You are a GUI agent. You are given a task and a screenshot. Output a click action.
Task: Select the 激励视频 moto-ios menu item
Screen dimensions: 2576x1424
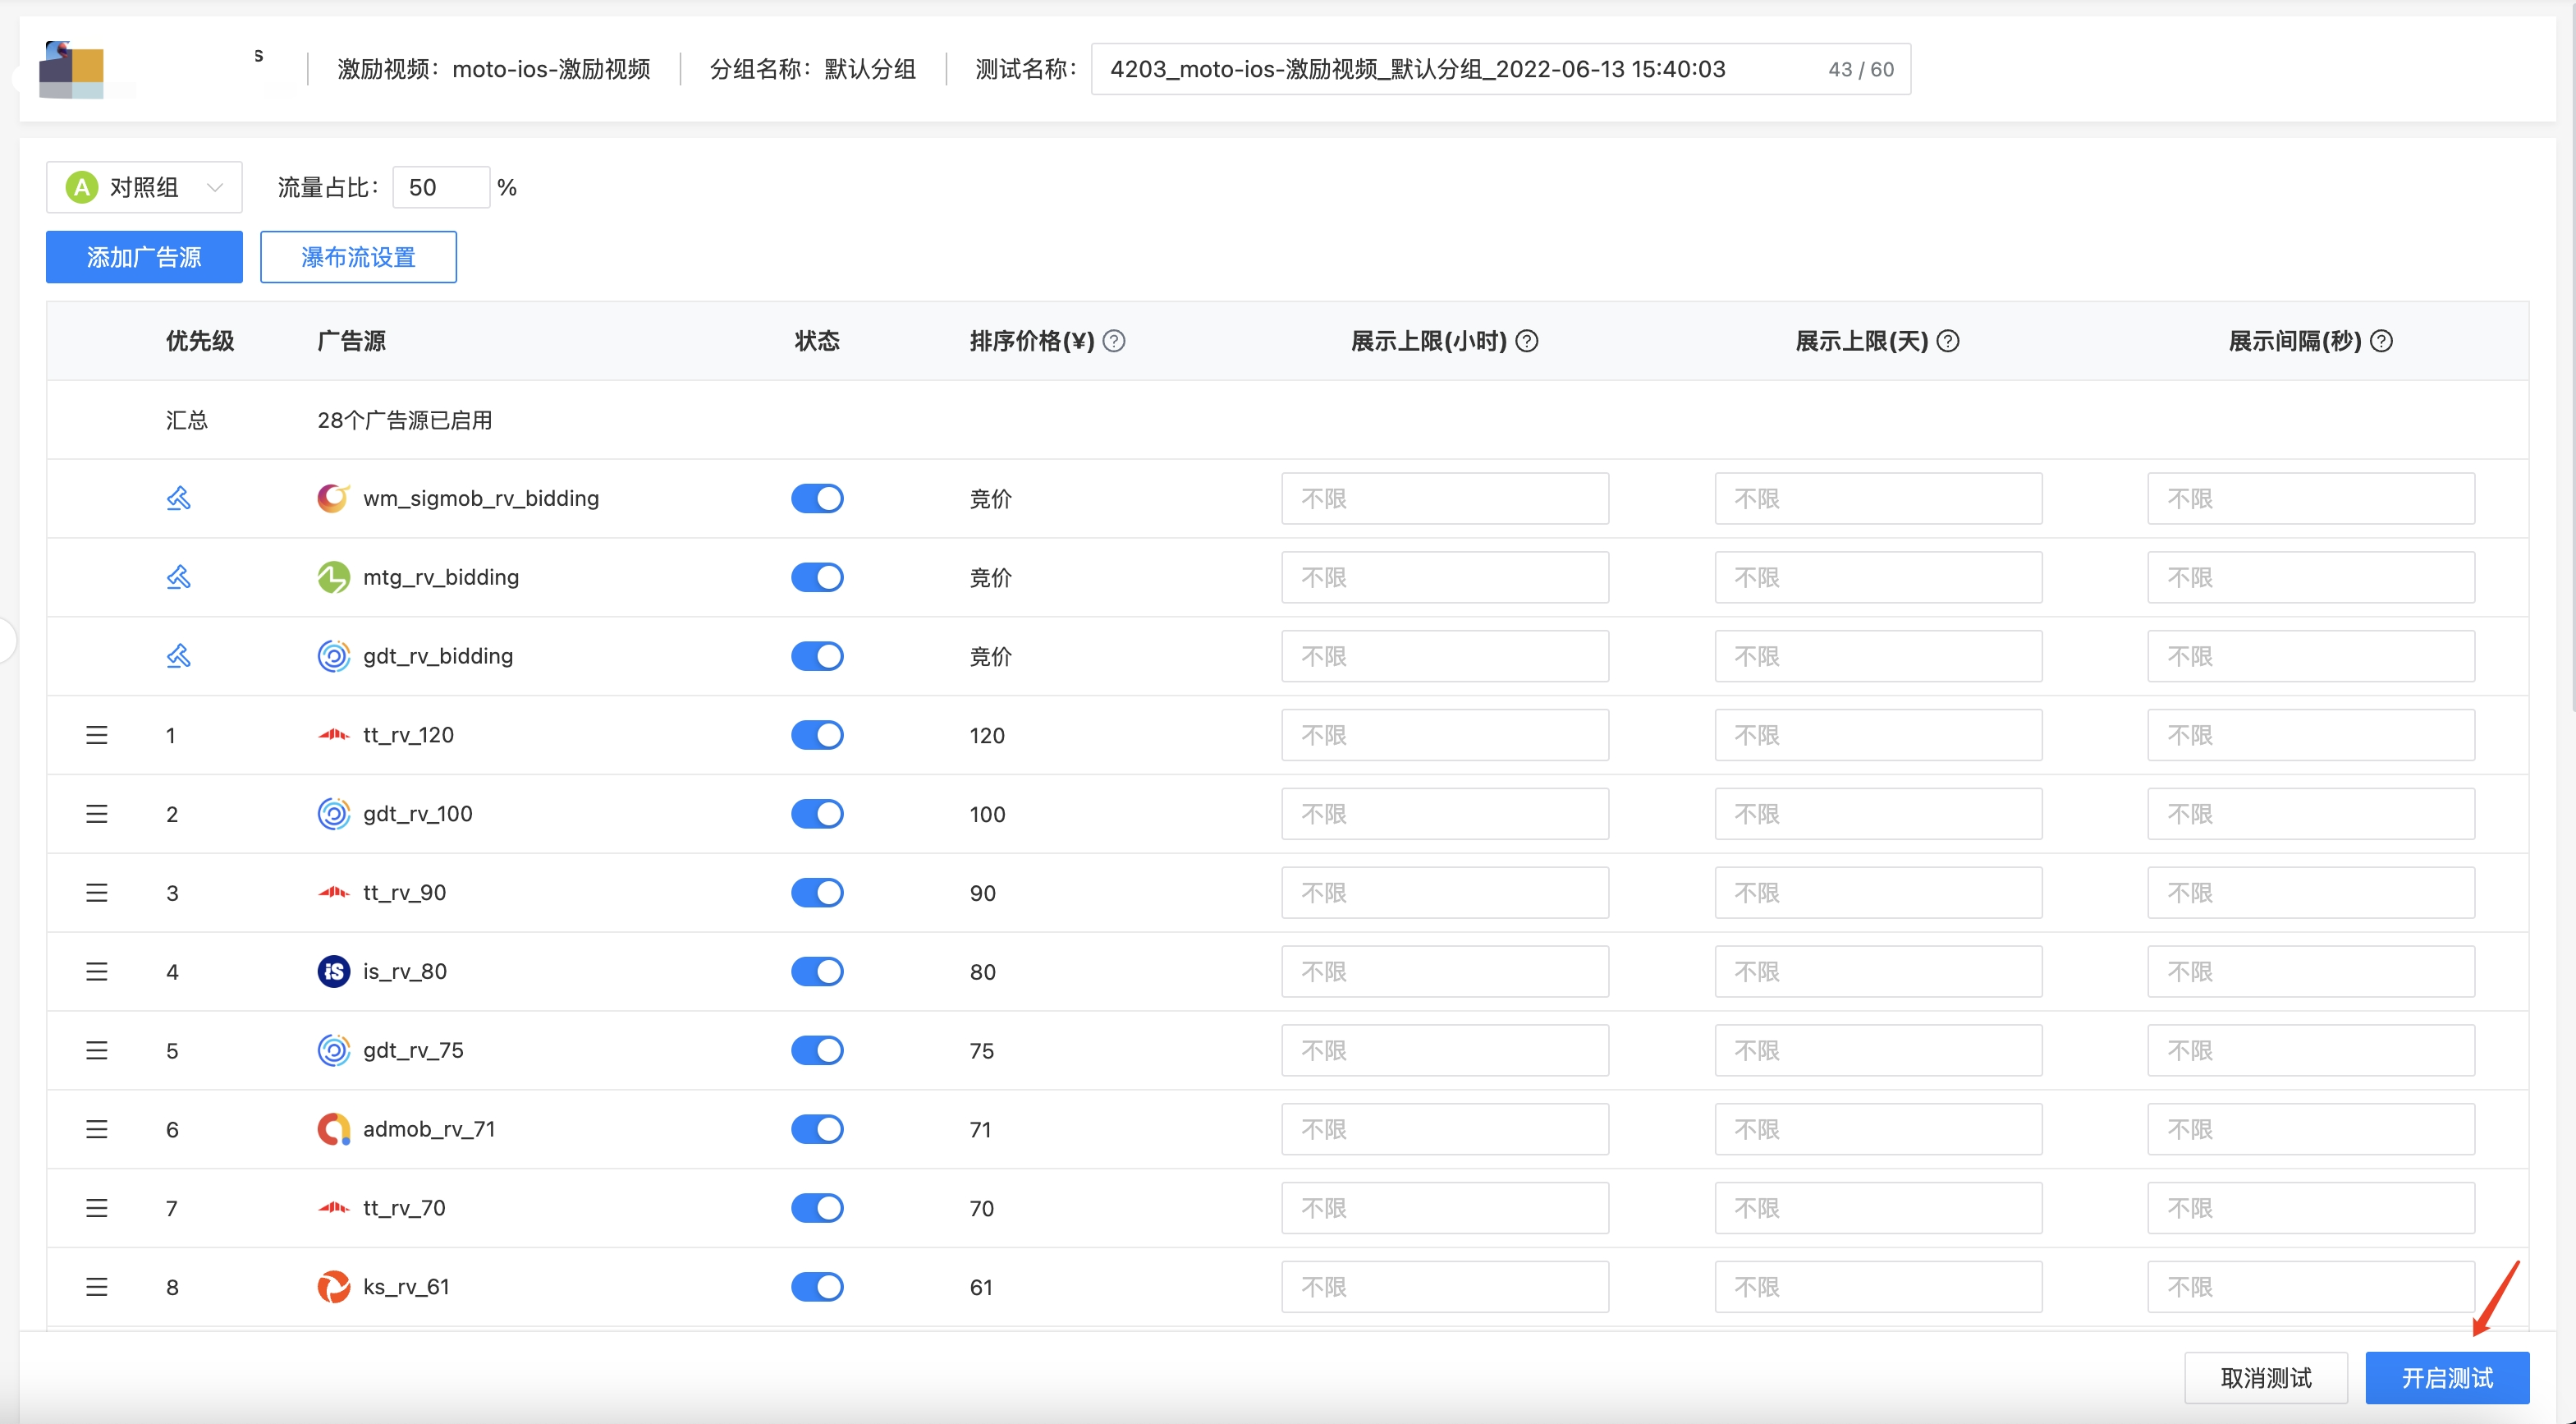click(496, 69)
